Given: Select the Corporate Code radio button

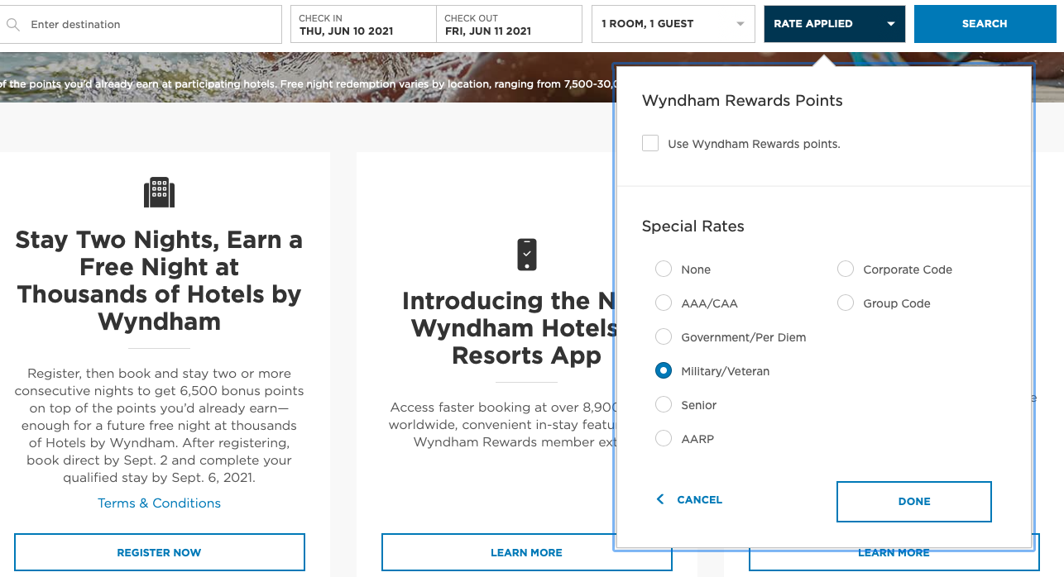Looking at the screenshot, I should [x=846, y=269].
